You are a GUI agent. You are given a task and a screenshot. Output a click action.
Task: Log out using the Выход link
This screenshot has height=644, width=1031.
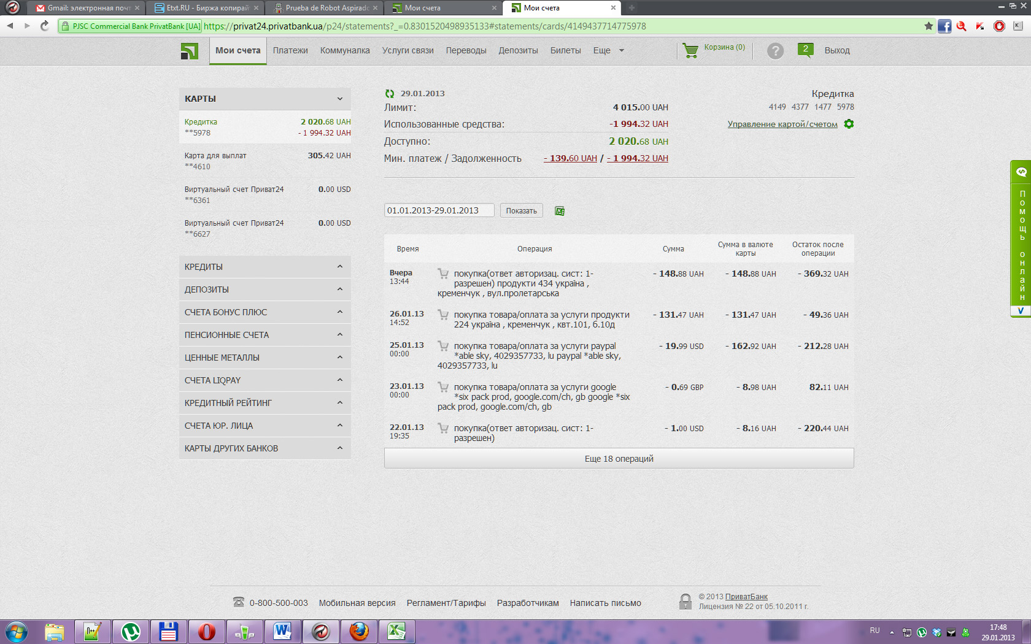837,51
